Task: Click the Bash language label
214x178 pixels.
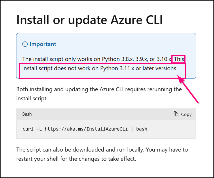Action: tap(27, 114)
